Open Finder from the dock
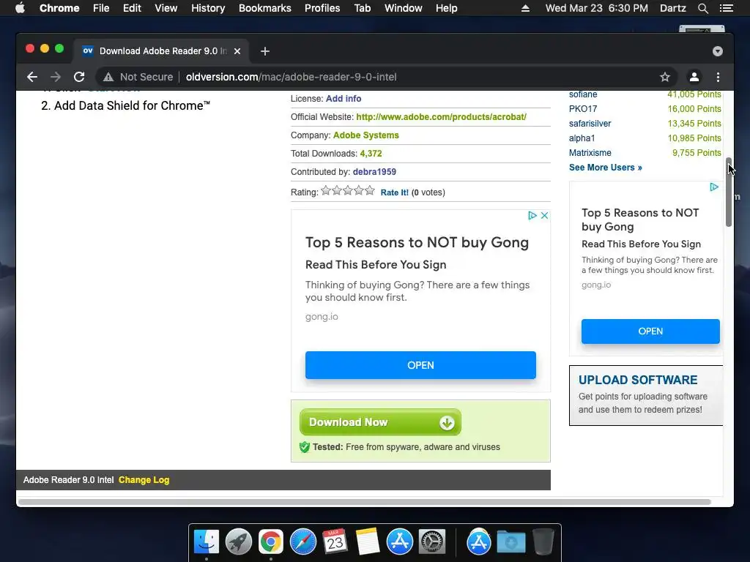 [x=207, y=542]
